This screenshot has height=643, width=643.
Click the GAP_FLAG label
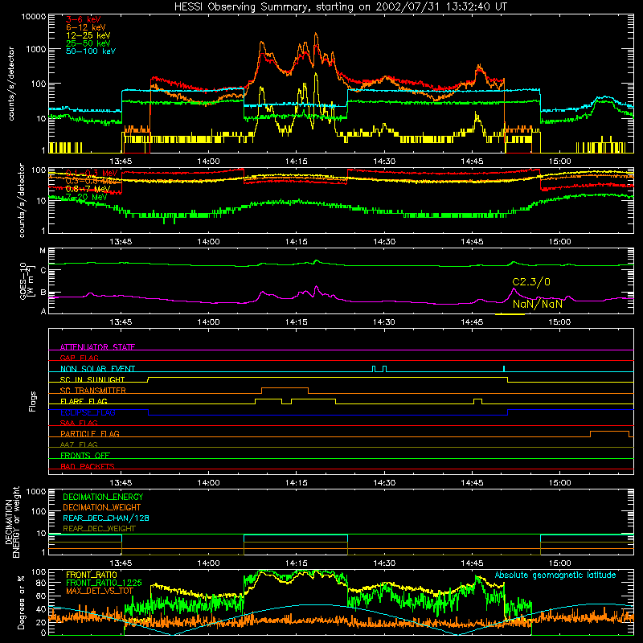[79, 358]
